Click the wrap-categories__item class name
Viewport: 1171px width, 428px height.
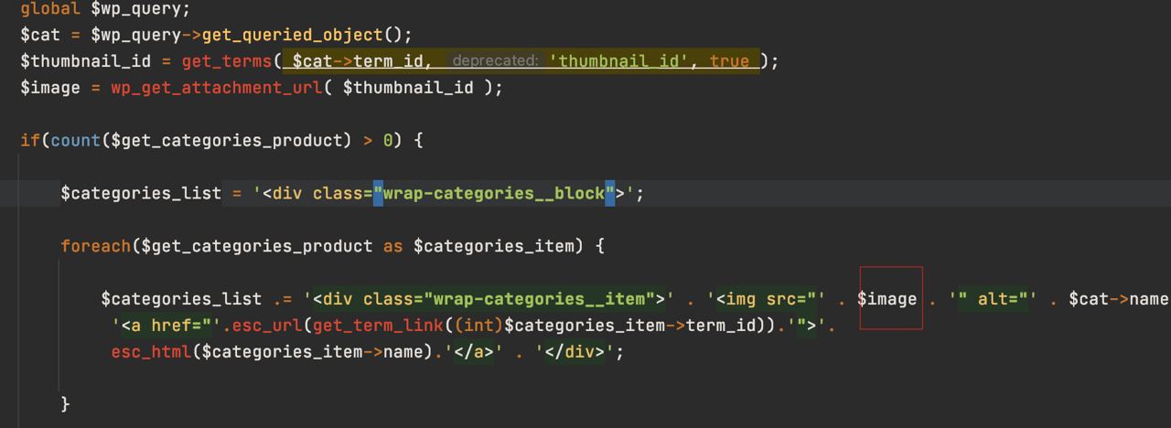[539, 299]
